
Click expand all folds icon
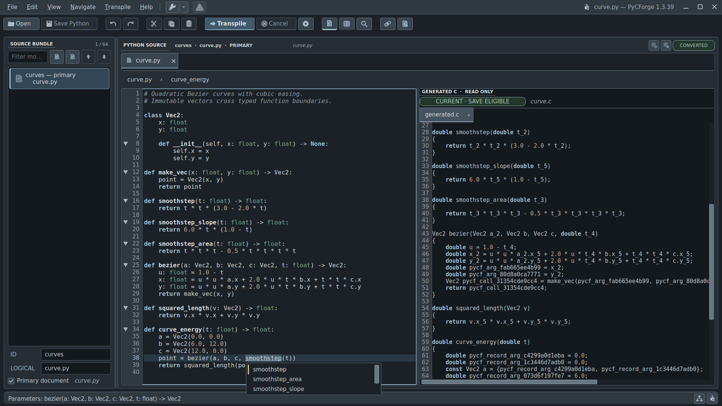tap(666, 45)
